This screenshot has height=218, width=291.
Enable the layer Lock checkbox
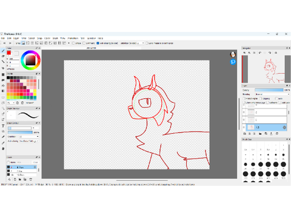[276, 99]
